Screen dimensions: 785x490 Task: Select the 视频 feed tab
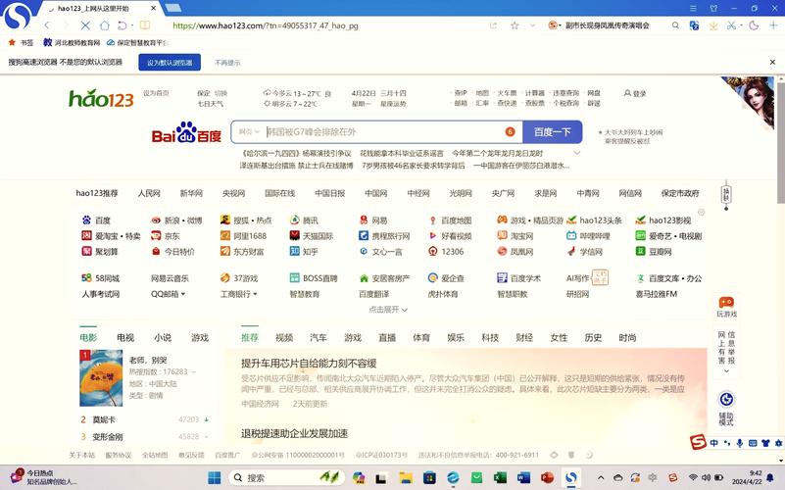click(284, 338)
